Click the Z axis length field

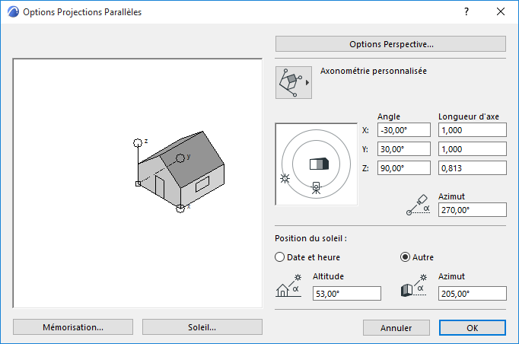coord(472,168)
